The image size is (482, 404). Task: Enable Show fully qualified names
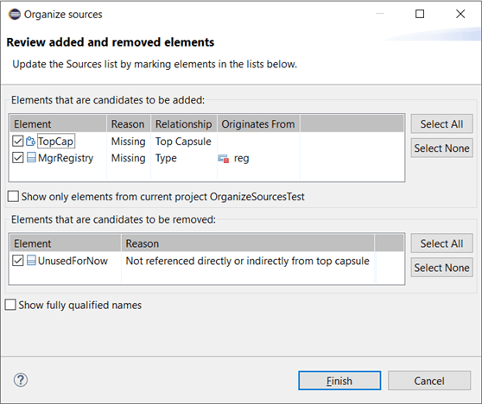coord(10,305)
